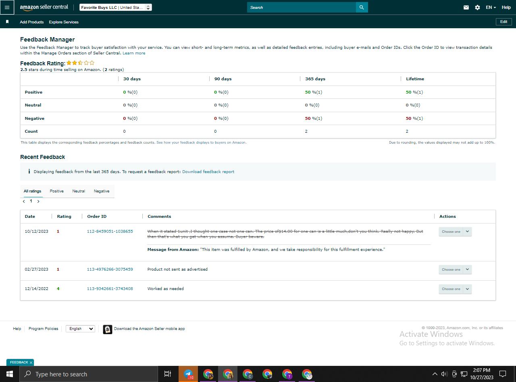Click the 90 days column header

tap(223, 79)
